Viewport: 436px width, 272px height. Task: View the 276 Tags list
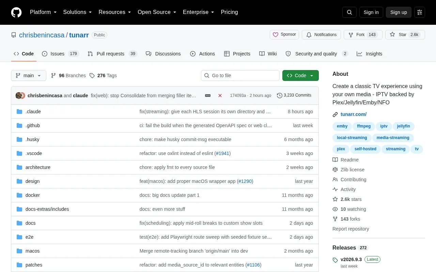[x=103, y=75]
